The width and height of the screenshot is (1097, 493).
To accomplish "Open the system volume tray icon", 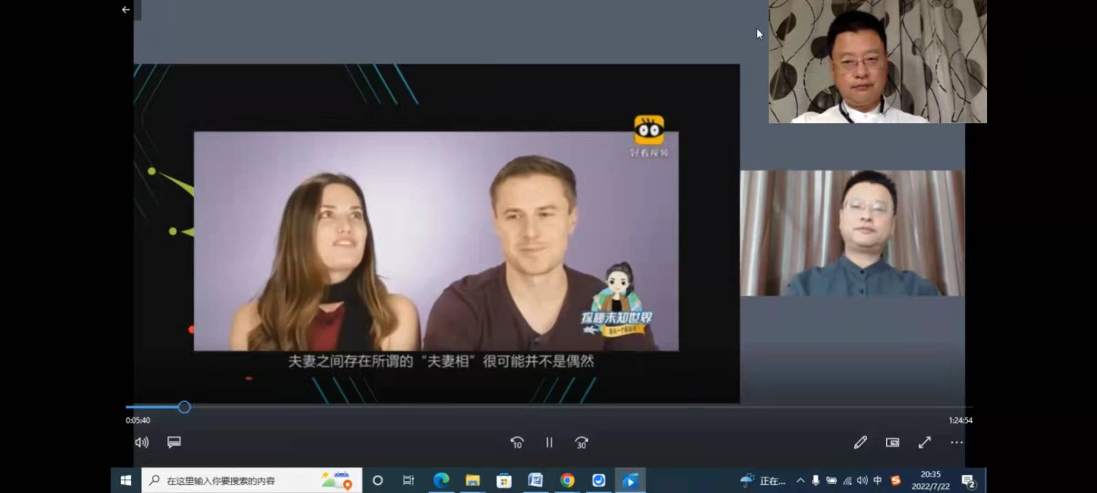I will coord(862,480).
